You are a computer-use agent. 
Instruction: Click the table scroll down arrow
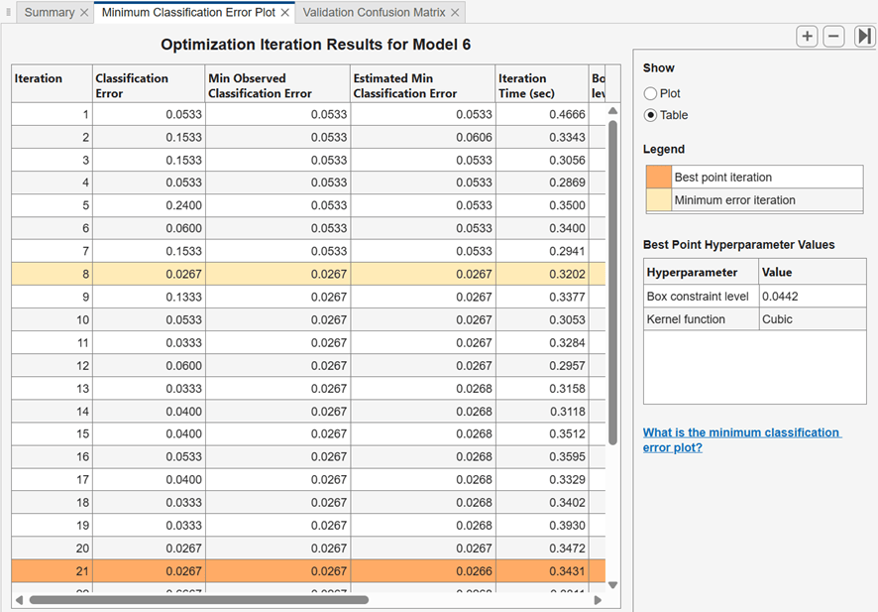tap(612, 585)
